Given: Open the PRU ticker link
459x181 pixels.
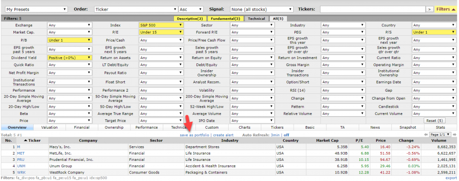Looking at the screenshot, I should click(x=21, y=160).
